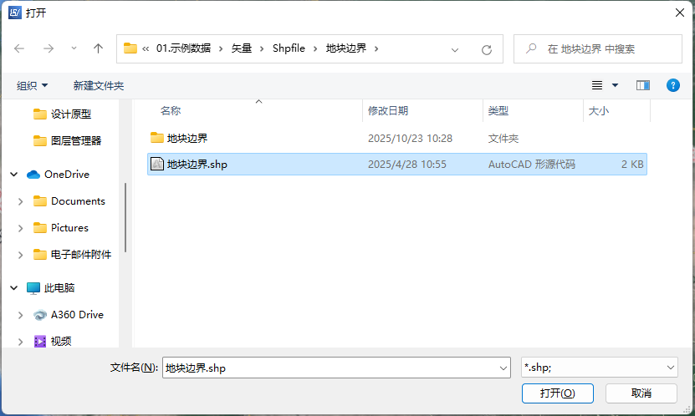Sort by the 大小 column header
The image size is (695, 416).
pos(616,110)
